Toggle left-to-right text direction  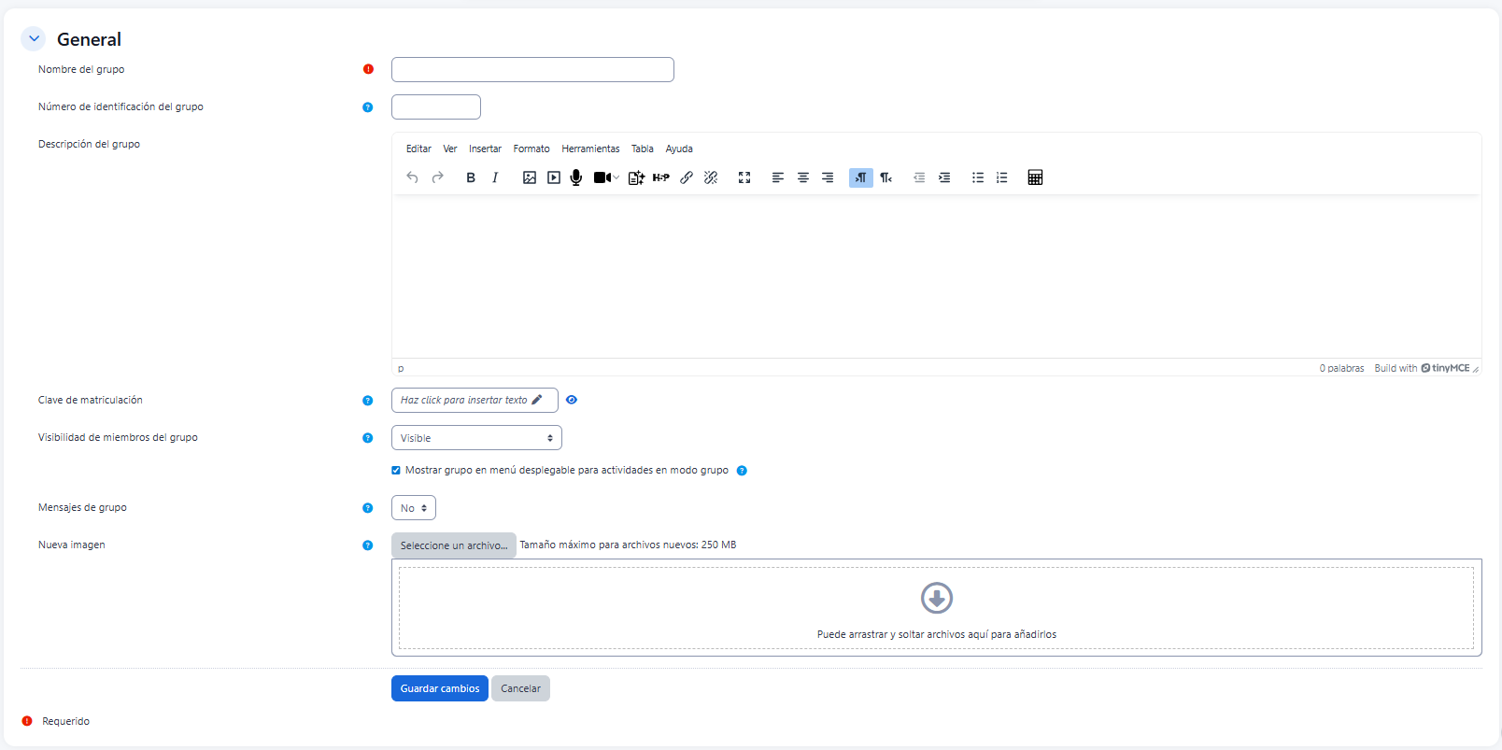(860, 177)
